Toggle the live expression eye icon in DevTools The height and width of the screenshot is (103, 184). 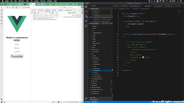tap(52, 13)
